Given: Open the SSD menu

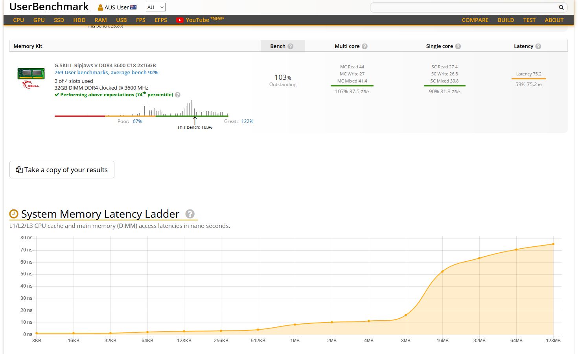Looking at the screenshot, I should pos(59,20).
